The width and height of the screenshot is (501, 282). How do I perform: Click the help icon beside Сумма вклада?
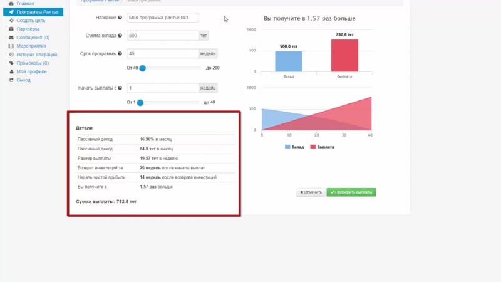(120, 36)
